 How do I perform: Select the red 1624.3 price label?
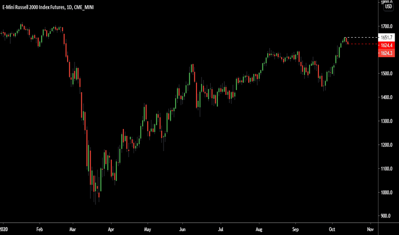pos(387,53)
